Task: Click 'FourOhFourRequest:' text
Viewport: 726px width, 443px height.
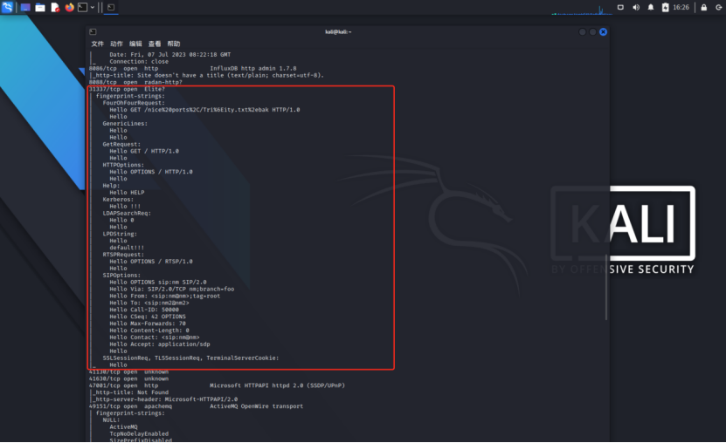Action: [134, 103]
